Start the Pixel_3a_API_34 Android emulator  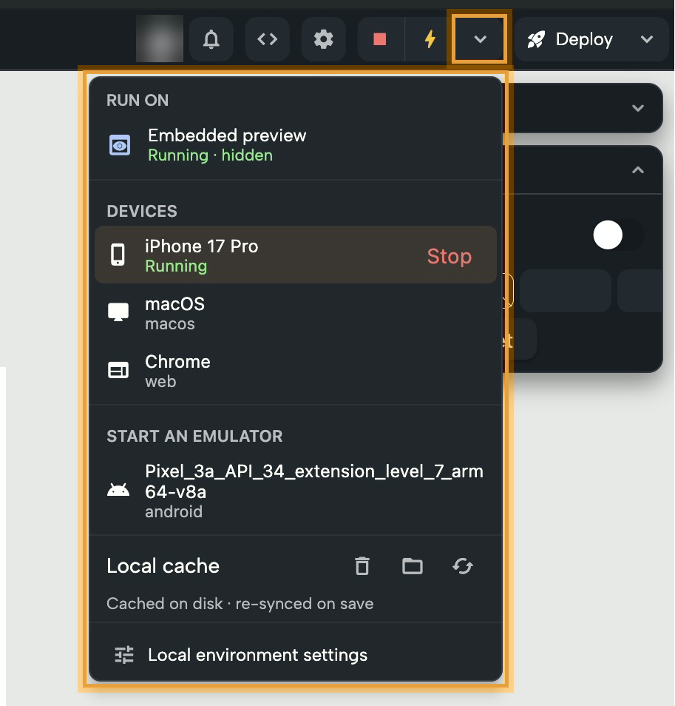pyautogui.click(x=296, y=491)
